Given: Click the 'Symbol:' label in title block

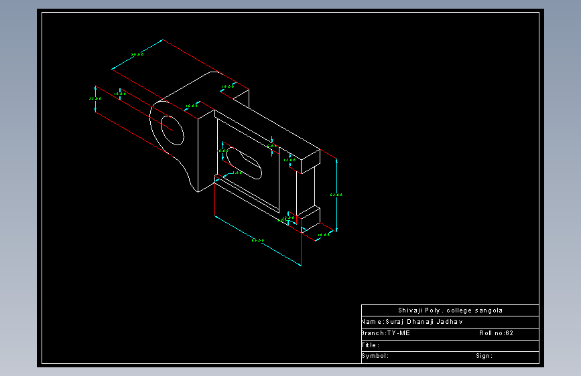Looking at the screenshot, I should click(375, 356).
